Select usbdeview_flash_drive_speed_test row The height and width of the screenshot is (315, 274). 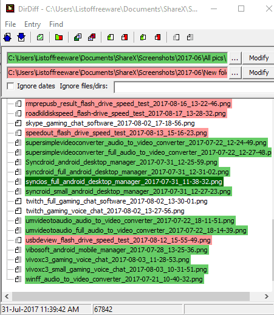click(118, 240)
